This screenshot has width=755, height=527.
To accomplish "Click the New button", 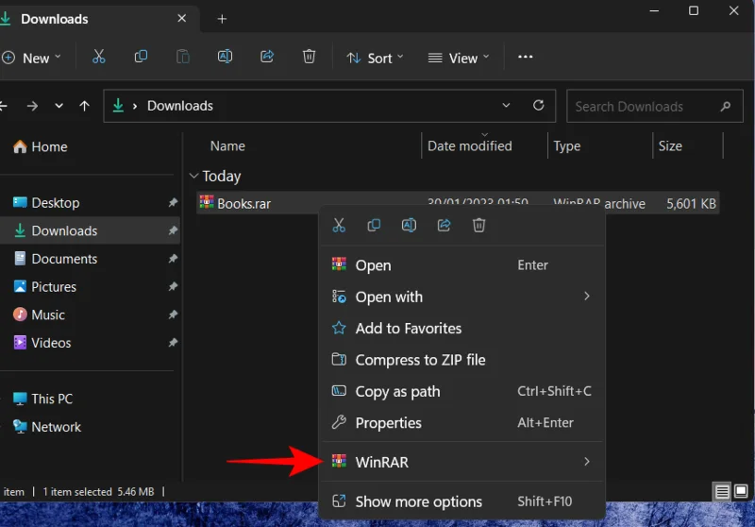I will 31,58.
